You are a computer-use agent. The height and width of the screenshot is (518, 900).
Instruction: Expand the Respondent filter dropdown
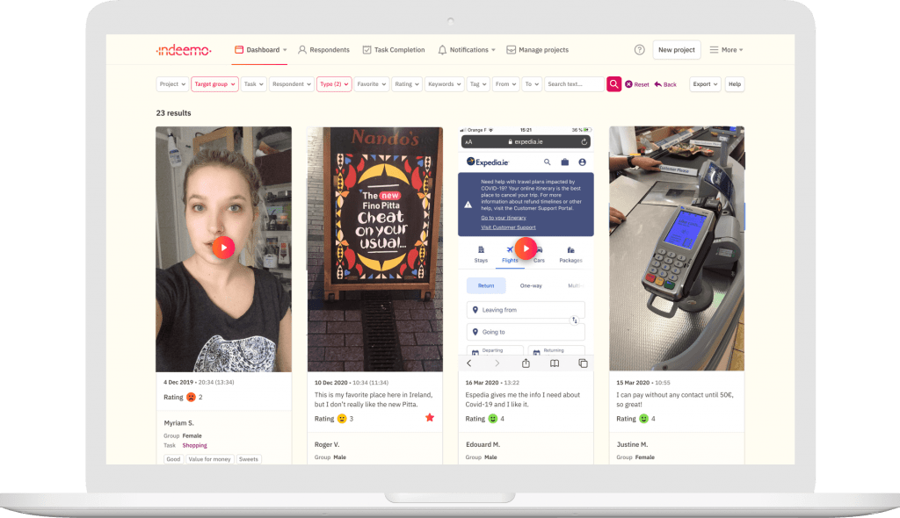tap(292, 84)
